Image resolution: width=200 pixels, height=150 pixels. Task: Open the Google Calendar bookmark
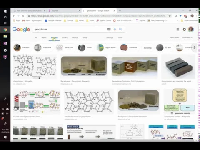coord(53,20)
